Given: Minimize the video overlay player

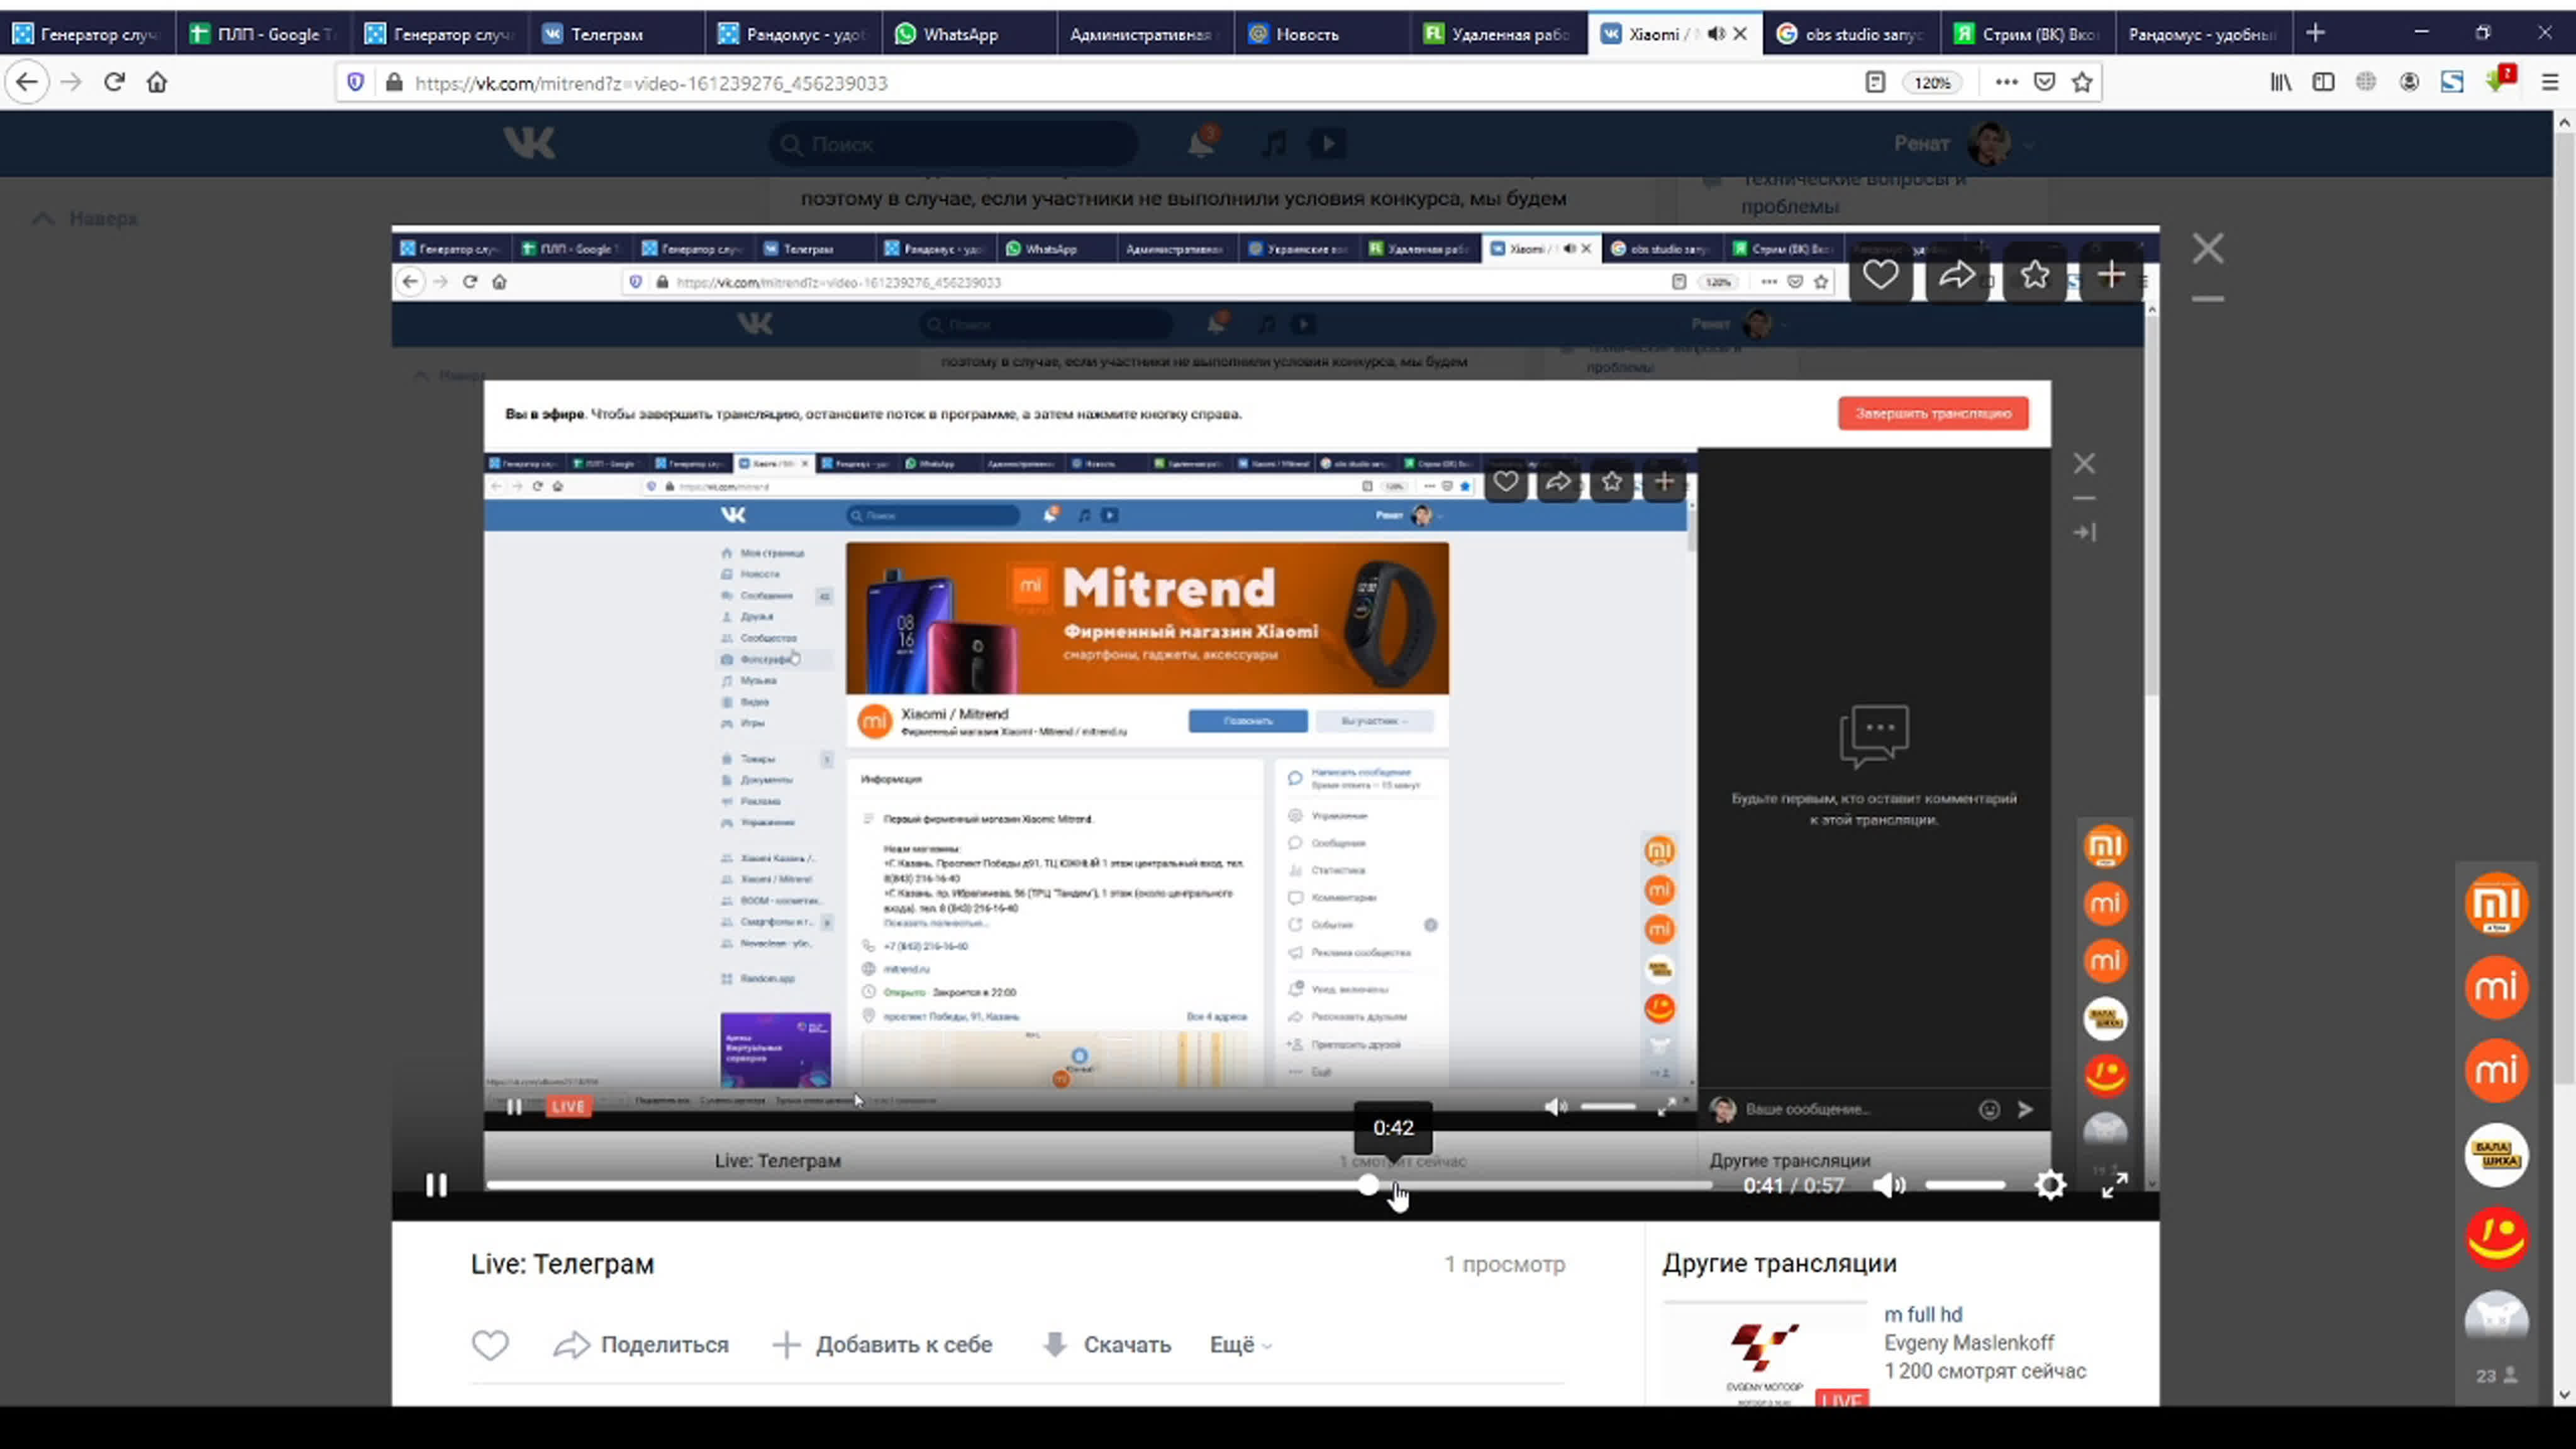Looking at the screenshot, I should point(2208,299).
